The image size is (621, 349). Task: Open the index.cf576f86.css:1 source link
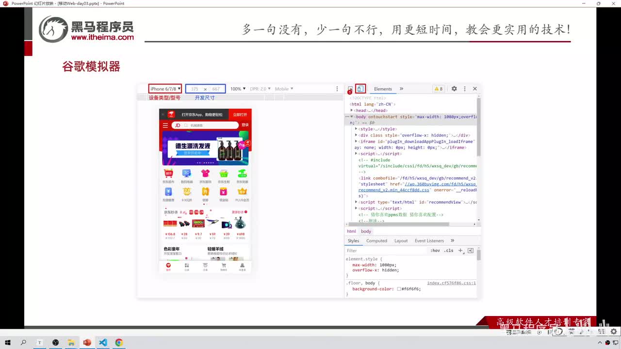click(451, 283)
